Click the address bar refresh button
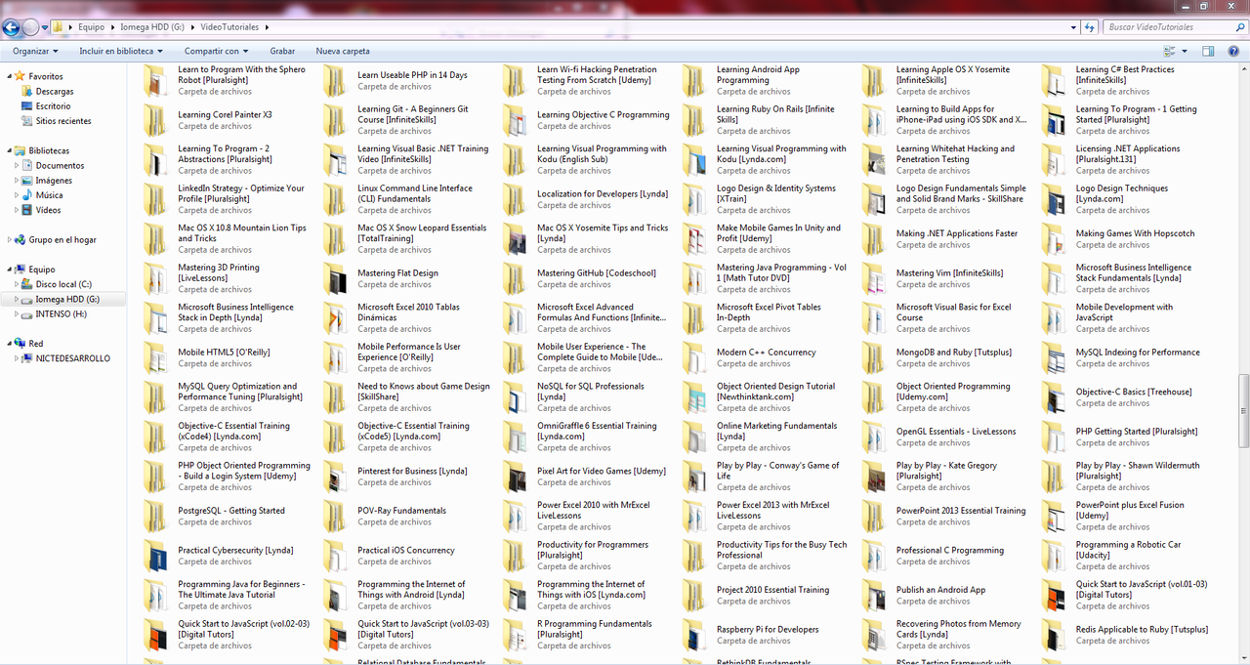This screenshot has height=665, width=1250. 1091,27
